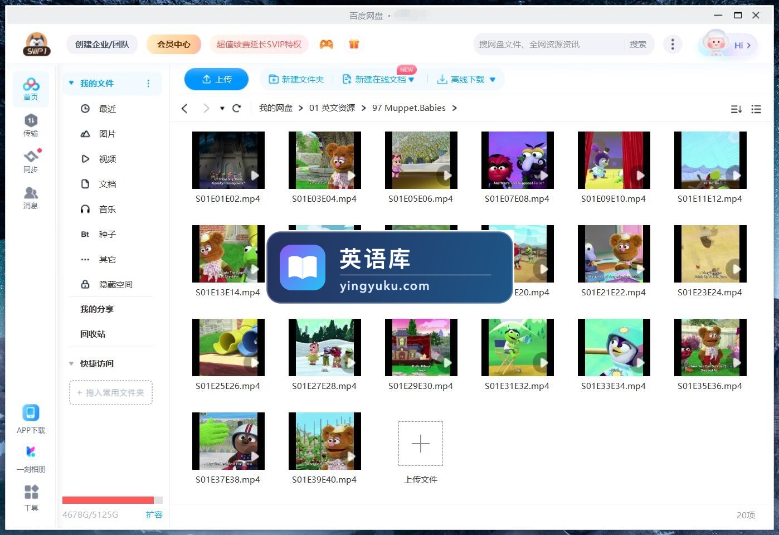Open the three-dot more menu near search
The height and width of the screenshot is (535, 779).
(673, 45)
